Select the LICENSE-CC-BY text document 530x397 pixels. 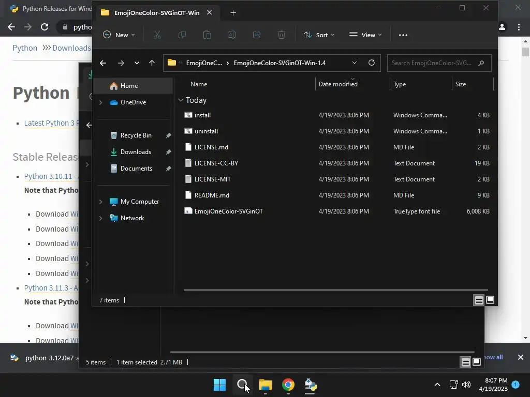[x=336, y=163]
